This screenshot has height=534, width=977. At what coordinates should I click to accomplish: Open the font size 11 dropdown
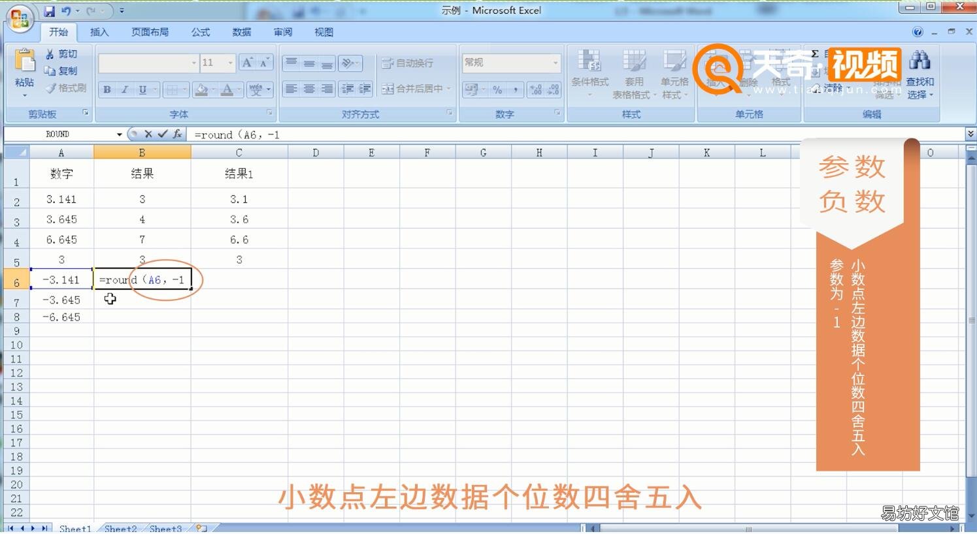[231, 63]
